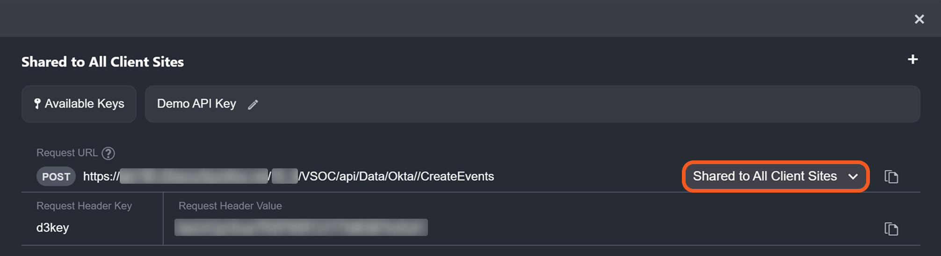This screenshot has width=941, height=256.
Task: Add a new key with plus icon
Action: click(912, 60)
